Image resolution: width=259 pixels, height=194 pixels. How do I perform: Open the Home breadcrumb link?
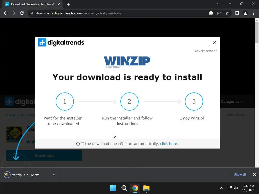(x=11, y=115)
